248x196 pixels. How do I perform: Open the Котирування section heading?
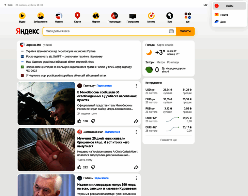click(153, 83)
